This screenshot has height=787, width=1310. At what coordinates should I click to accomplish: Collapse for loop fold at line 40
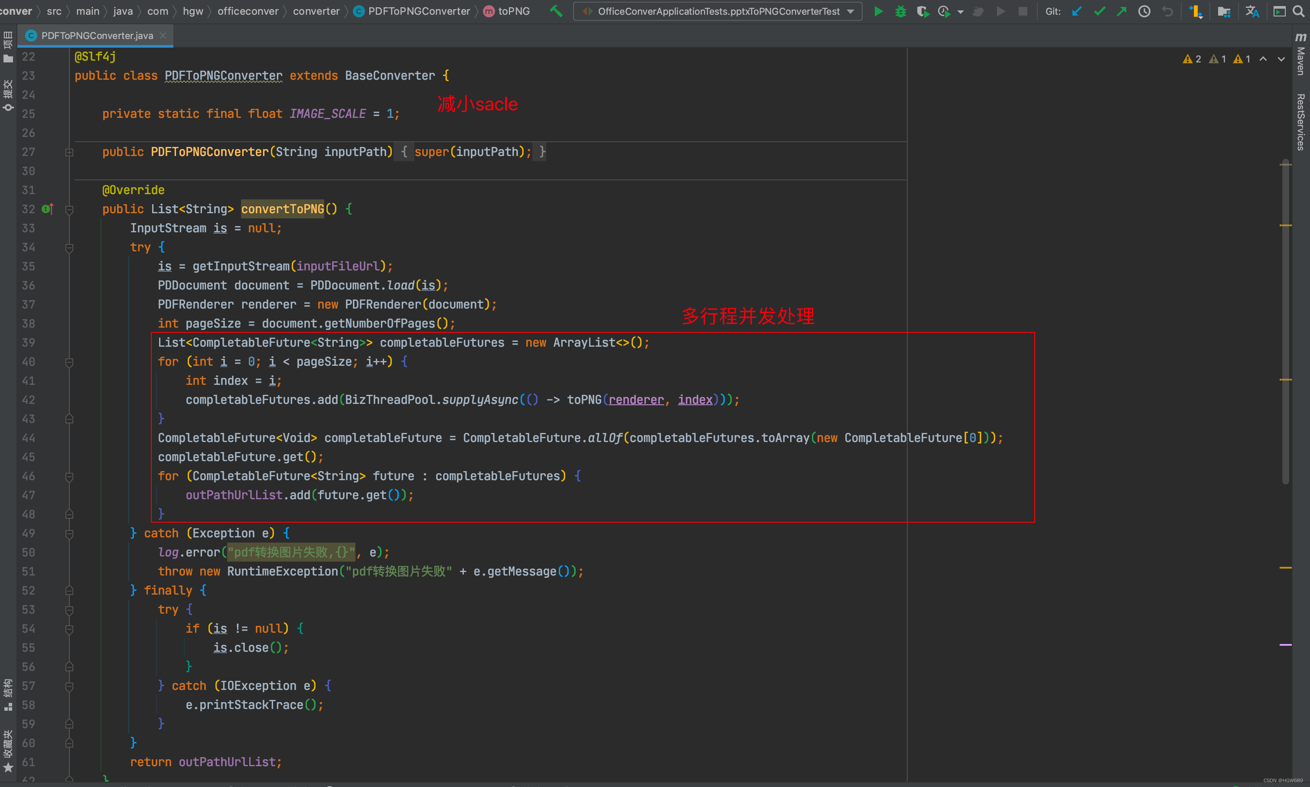coord(69,362)
